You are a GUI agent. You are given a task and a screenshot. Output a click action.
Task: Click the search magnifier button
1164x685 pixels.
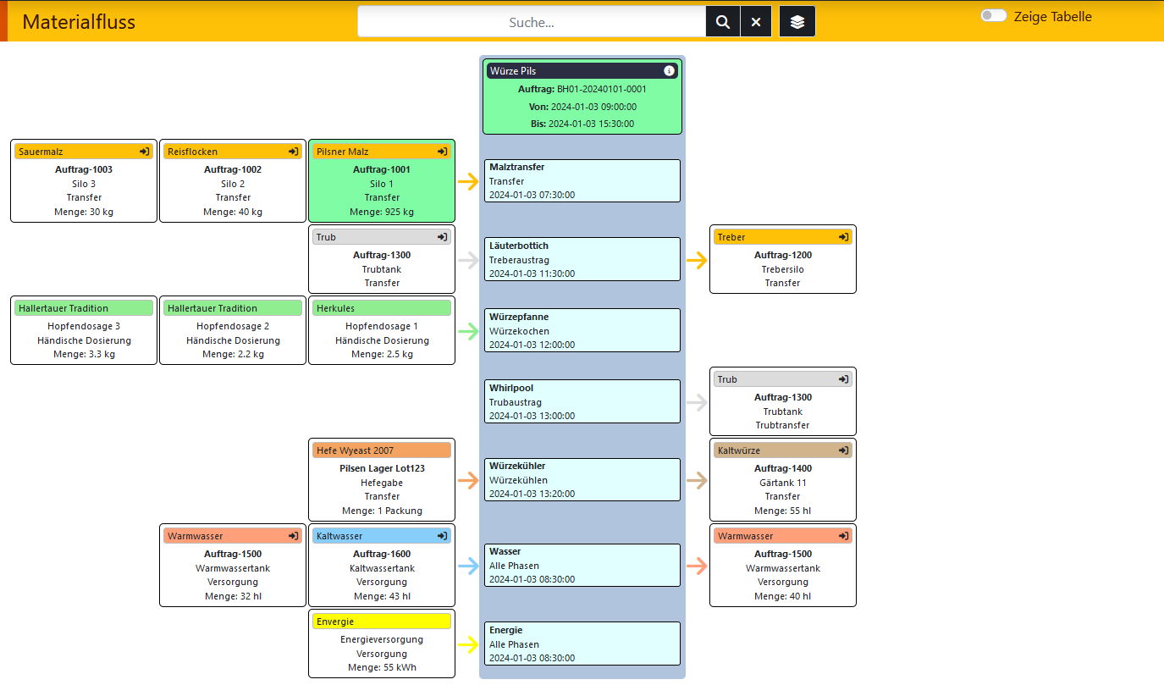[723, 22]
